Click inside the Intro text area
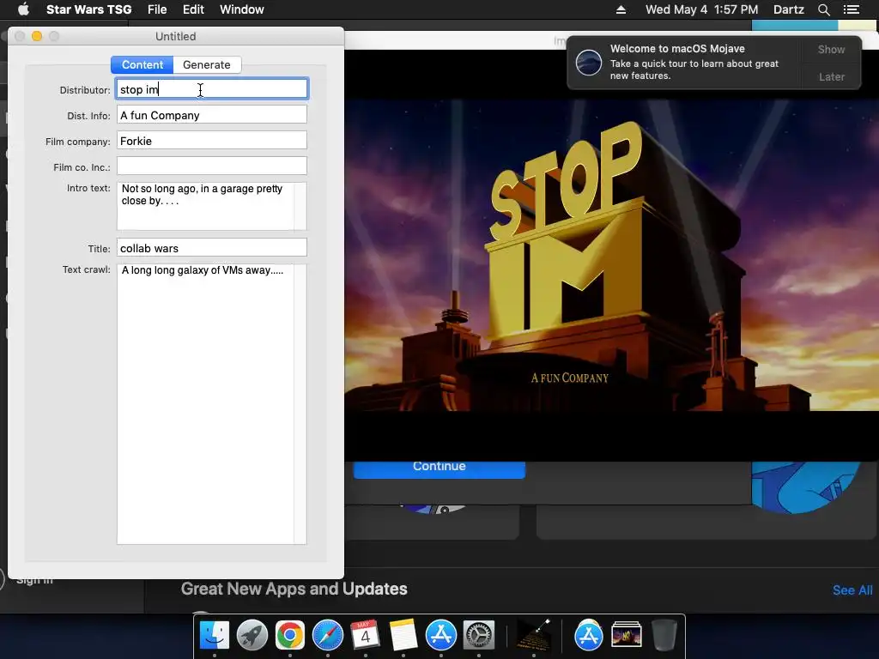 click(x=212, y=206)
